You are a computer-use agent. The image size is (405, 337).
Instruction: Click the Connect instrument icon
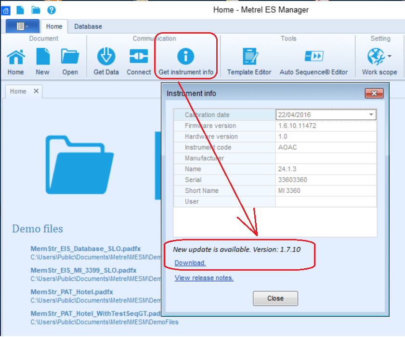pos(139,57)
